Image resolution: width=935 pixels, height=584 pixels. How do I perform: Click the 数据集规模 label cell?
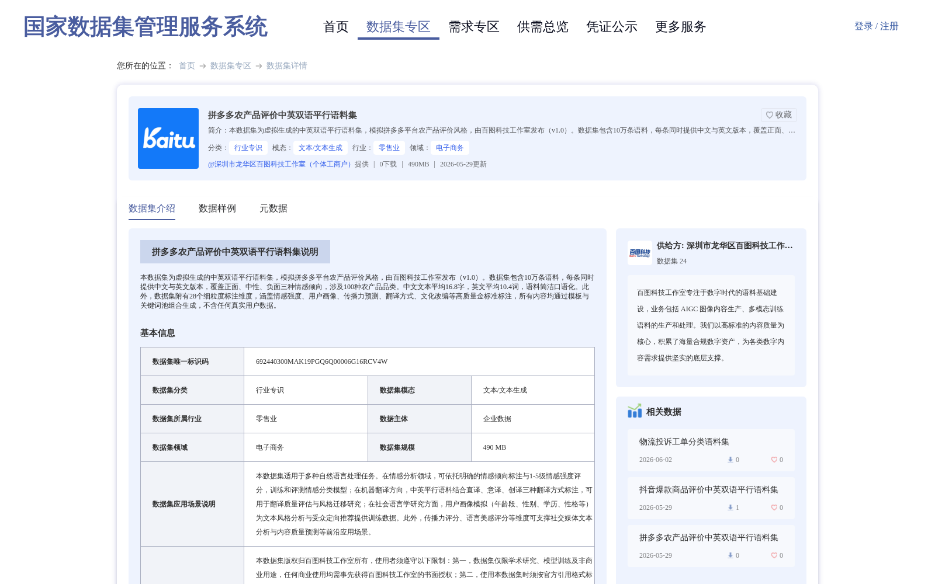tap(420, 447)
